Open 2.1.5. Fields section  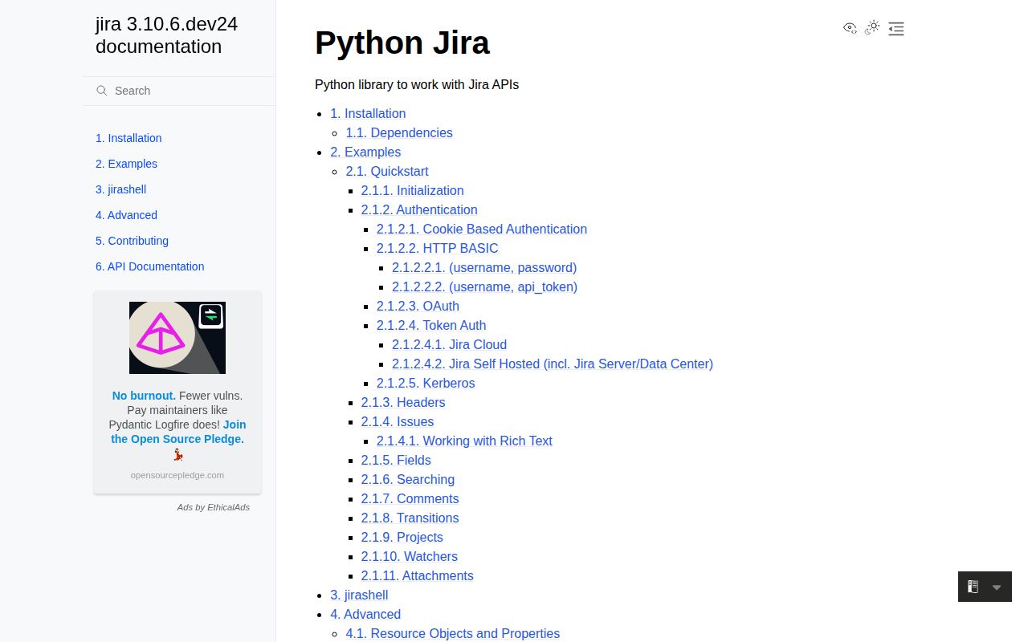(396, 460)
